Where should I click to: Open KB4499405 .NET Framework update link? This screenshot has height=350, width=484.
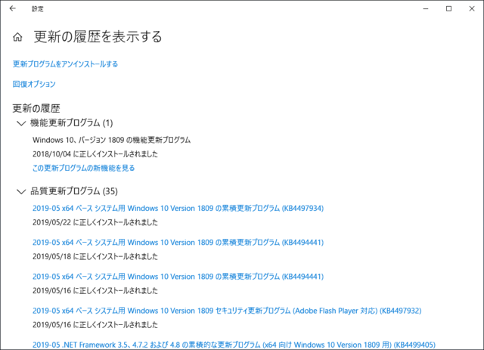[x=234, y=345]
